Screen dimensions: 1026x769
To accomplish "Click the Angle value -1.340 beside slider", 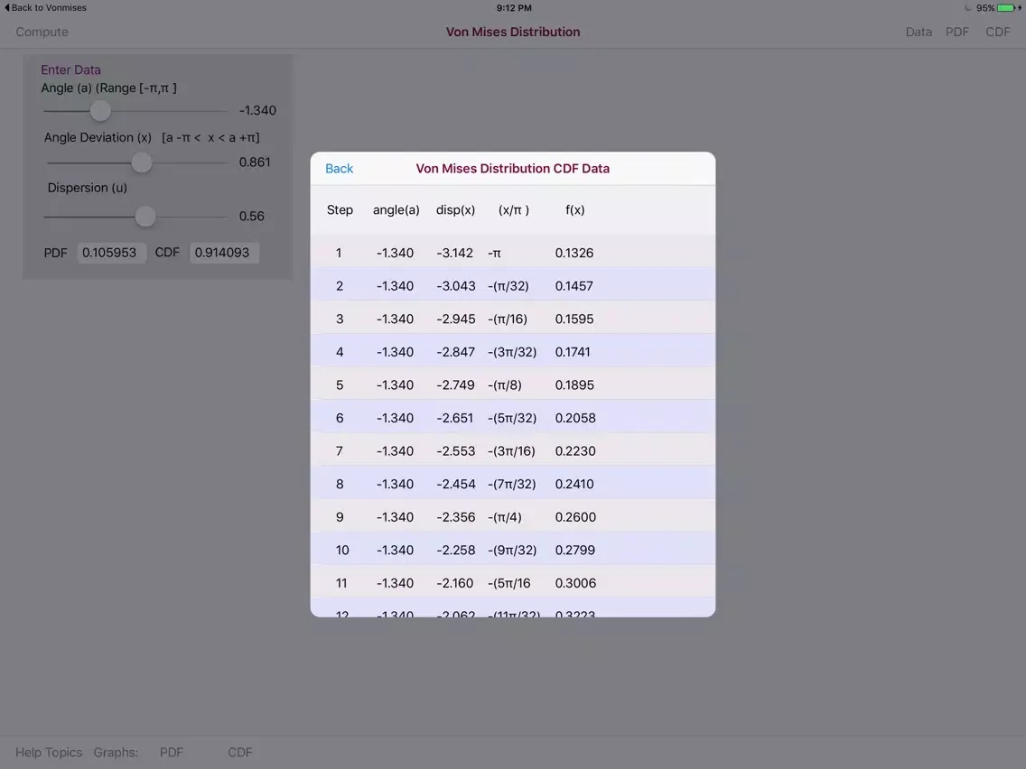I will click(x=257, y=110).
